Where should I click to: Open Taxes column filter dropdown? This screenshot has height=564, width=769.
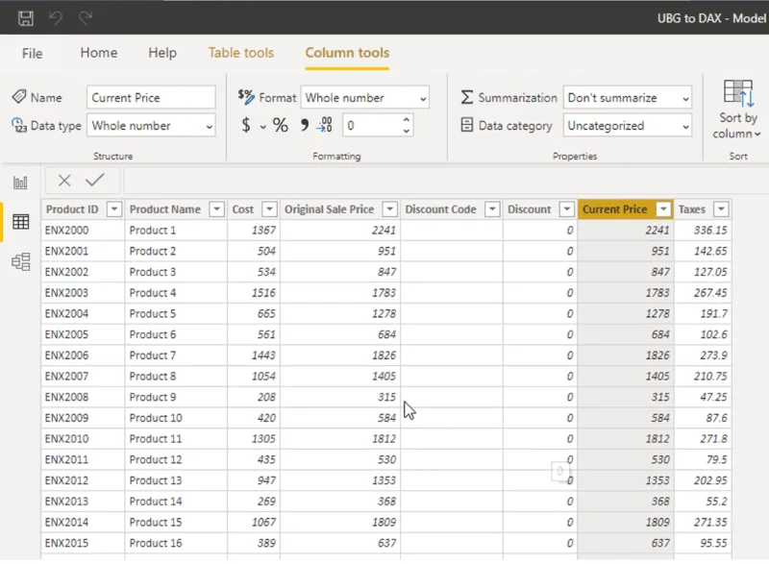721,209
